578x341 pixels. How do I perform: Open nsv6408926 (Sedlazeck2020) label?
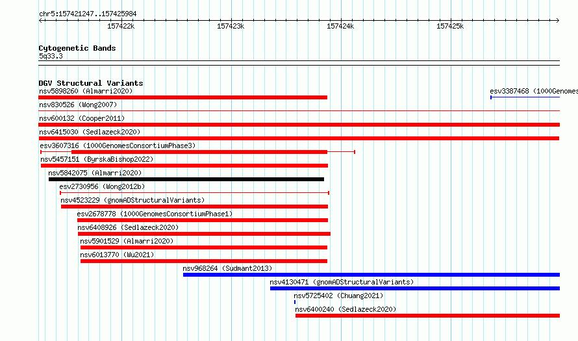point(128,227)
